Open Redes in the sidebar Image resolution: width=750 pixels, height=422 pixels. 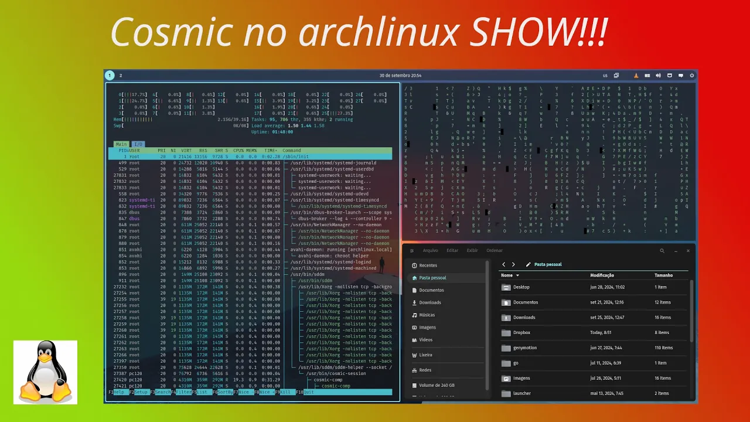tap(446, 370)
